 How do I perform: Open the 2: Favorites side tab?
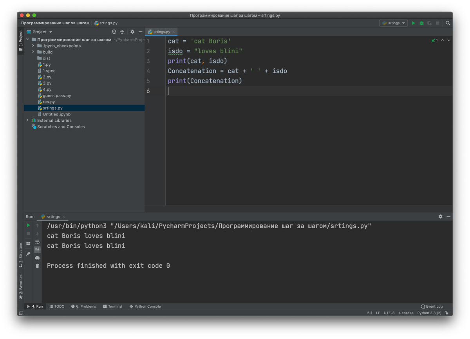(21, 287)
